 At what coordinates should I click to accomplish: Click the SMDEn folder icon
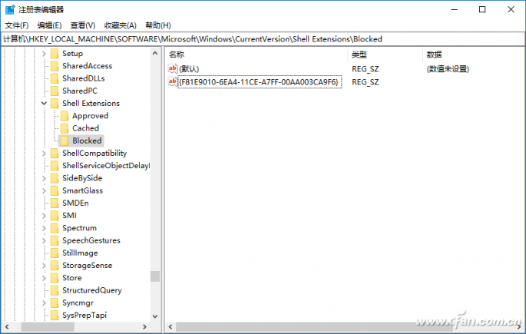point(55,203)
